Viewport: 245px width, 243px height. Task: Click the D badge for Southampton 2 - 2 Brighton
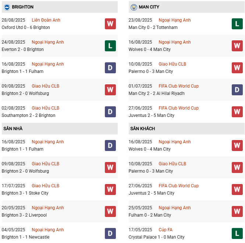click(110, 112)
